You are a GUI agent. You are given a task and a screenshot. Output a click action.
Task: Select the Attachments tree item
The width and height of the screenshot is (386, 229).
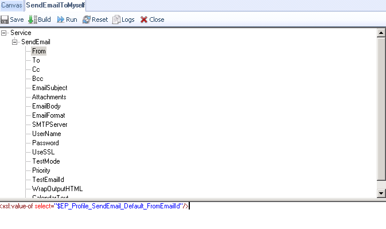tap(49, 97)
